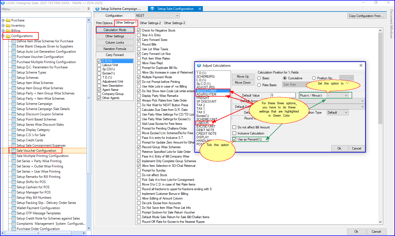Image resolution: width=395 pixels, height=236 pixels.
Task: Click the Setup Sale Configuration tab icon
Action: [152, 9]
